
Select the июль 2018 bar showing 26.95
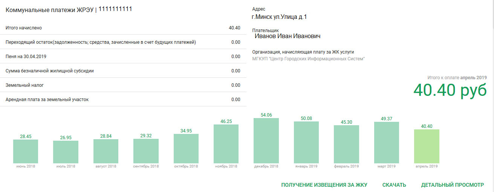click(66, 152)
